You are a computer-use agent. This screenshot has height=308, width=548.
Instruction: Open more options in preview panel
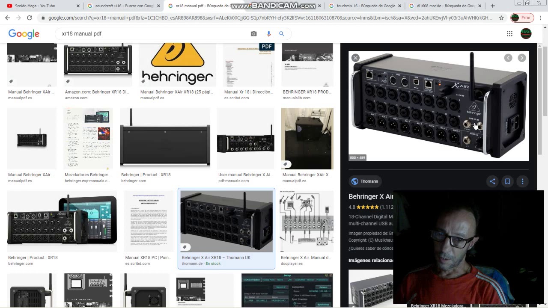pos(522,181)
